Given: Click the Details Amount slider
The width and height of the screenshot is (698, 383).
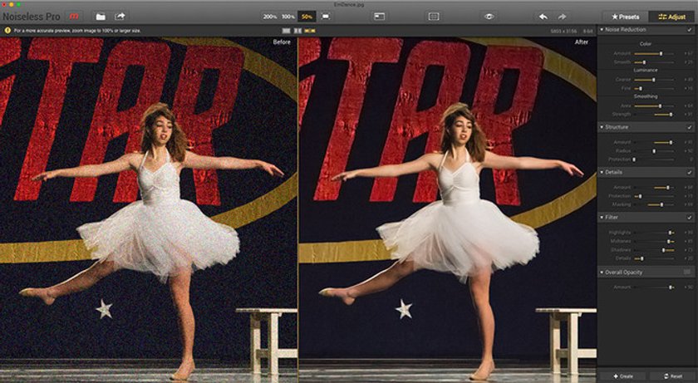Looking at the screenshot, I should 653,188.
